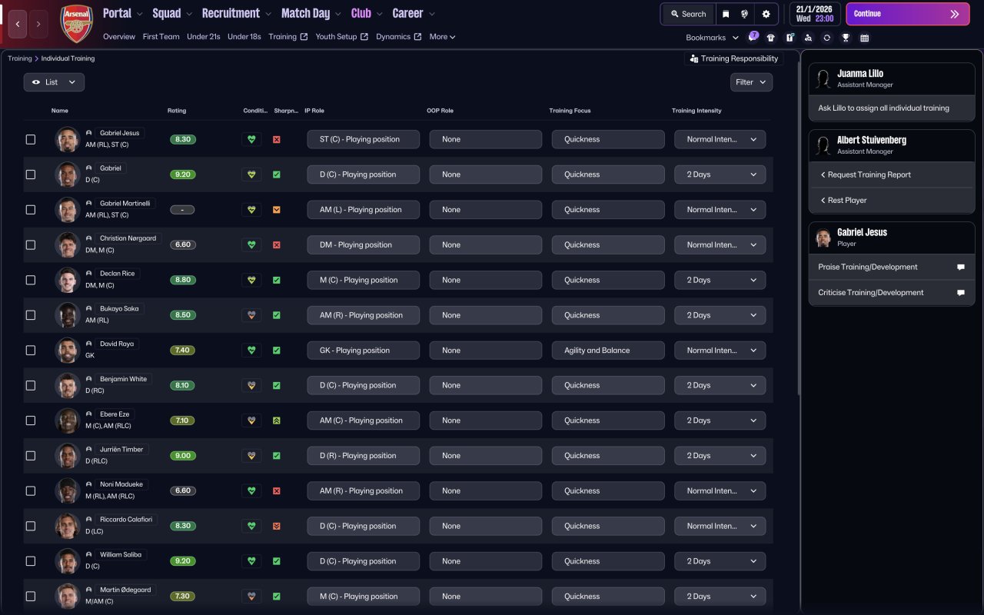Open David Raya's Agility and Balance focus

pyautogui.click(x=608, y=351)
